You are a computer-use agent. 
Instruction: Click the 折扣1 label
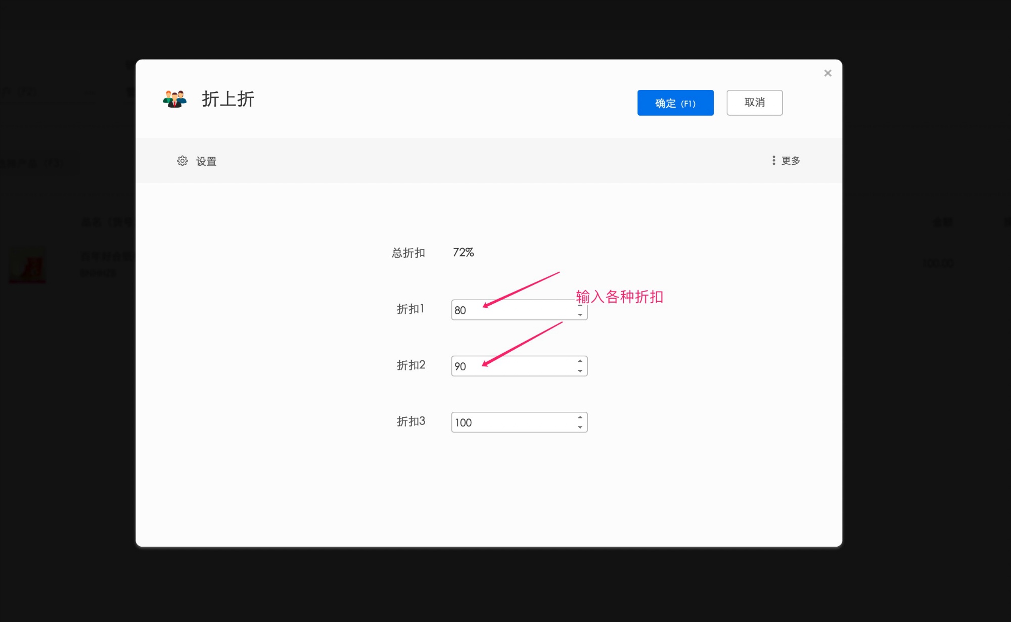pos(410,309)
